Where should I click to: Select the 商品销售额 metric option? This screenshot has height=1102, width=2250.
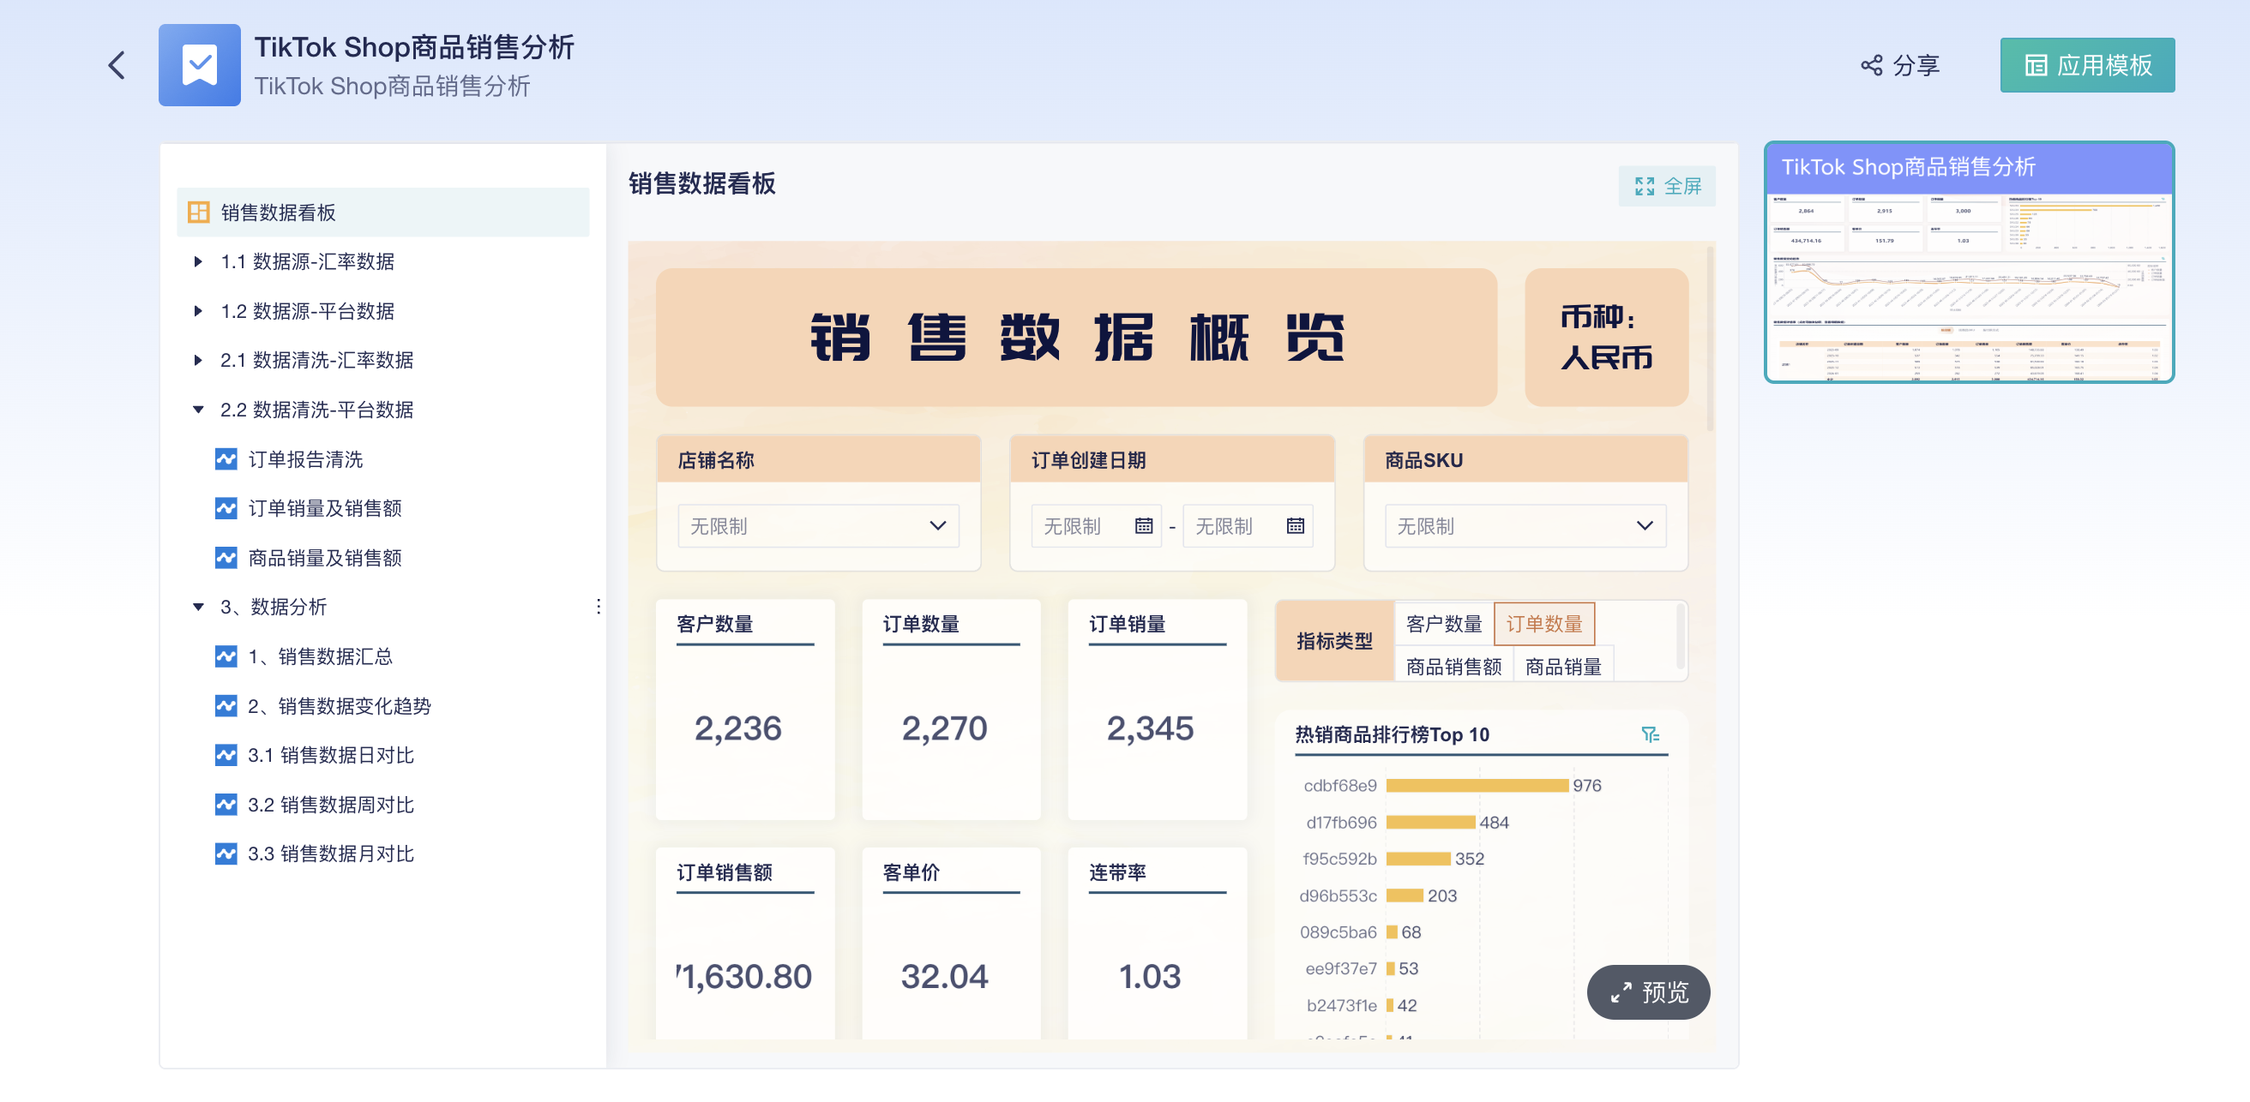(x=1453, y=667)
